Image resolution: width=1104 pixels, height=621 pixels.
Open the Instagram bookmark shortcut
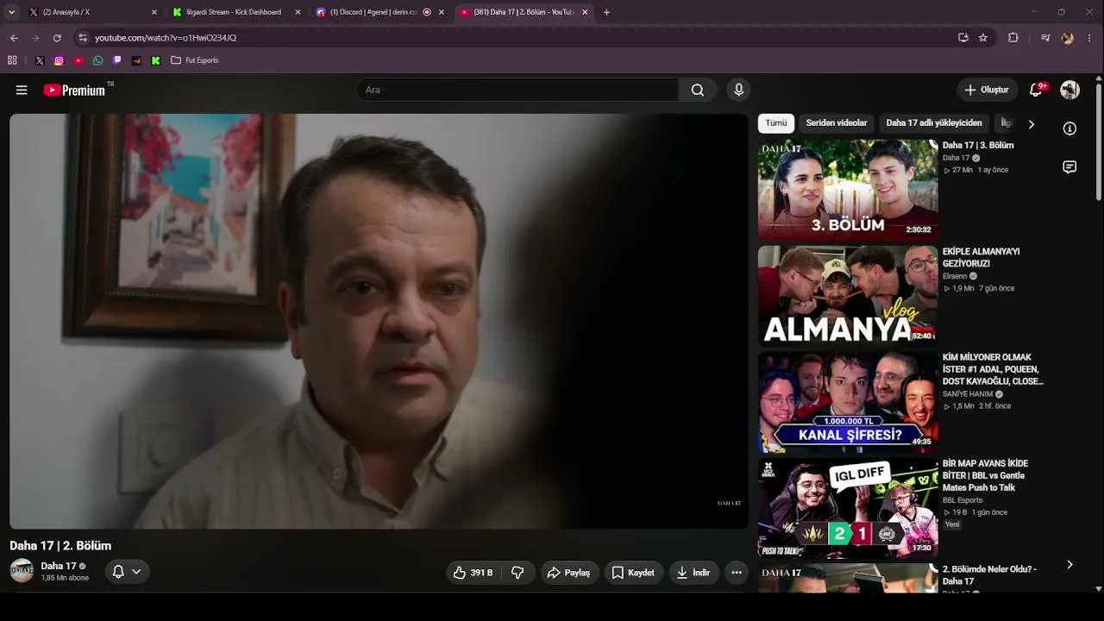pyautogui.click(x=59, y=60)
